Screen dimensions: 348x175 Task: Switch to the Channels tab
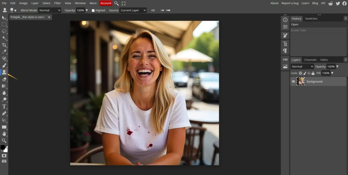click(x=310, y=60)
